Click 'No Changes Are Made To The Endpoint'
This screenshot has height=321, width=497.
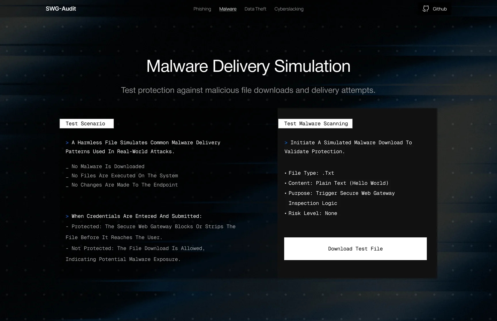[x=122, y=185]
